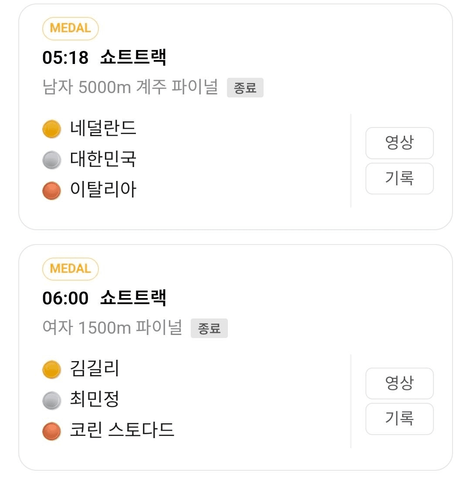The height and width of the screenshot is (479, 470).
Task: Click gold medal icon beside 네덜란드
Action: 51,129
